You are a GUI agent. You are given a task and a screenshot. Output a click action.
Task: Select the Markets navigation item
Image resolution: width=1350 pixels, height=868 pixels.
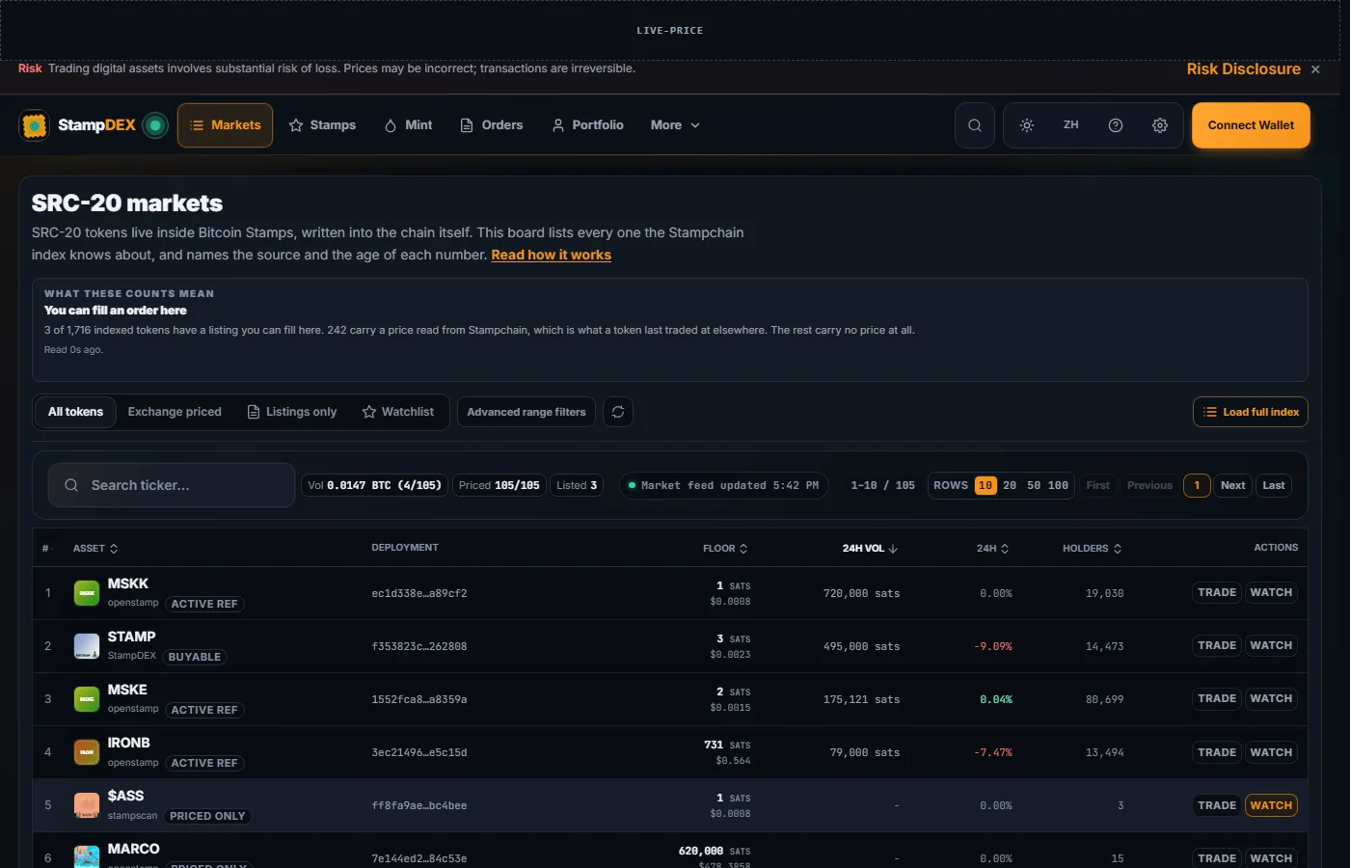(226, 125)
